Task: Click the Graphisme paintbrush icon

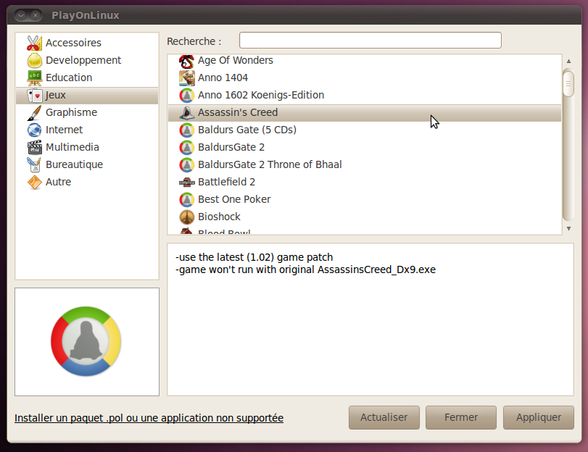Action: [35, 112]
